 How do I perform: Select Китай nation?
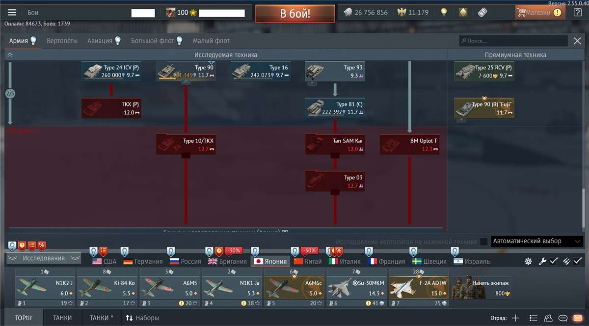[x=307, y=261]
